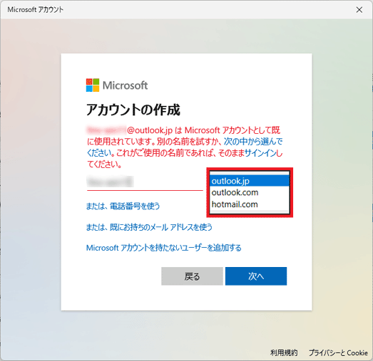The height and width of the screenshot is (361, 373).
Task: Click Microsoft アカウントを持たないユーザーを追加する link
Action: pos(163,248)
